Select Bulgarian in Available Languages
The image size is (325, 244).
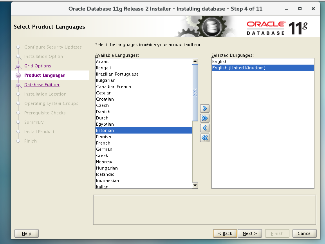coord(144,80)
